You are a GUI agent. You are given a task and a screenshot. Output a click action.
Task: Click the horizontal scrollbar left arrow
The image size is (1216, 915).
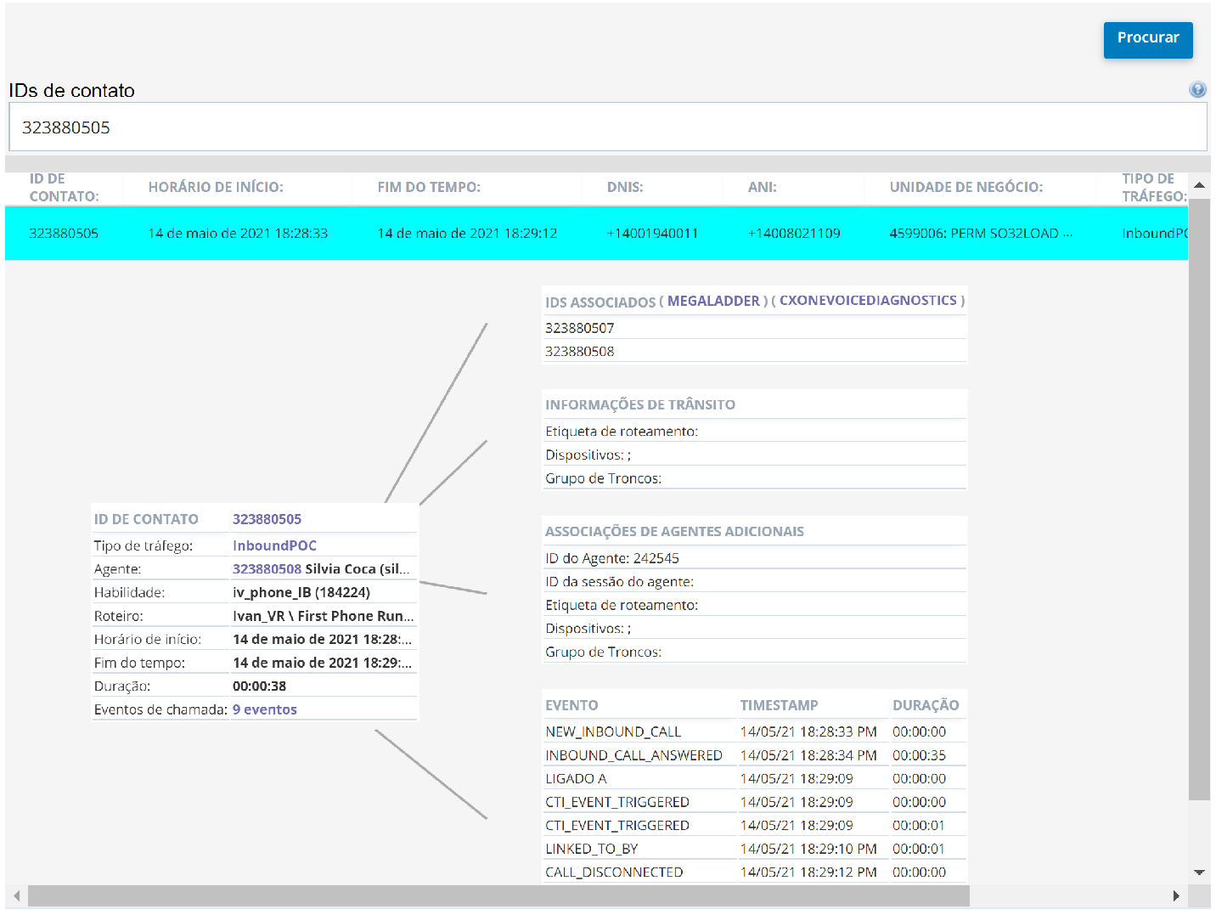pyautogui.click(x=16, y=895)
